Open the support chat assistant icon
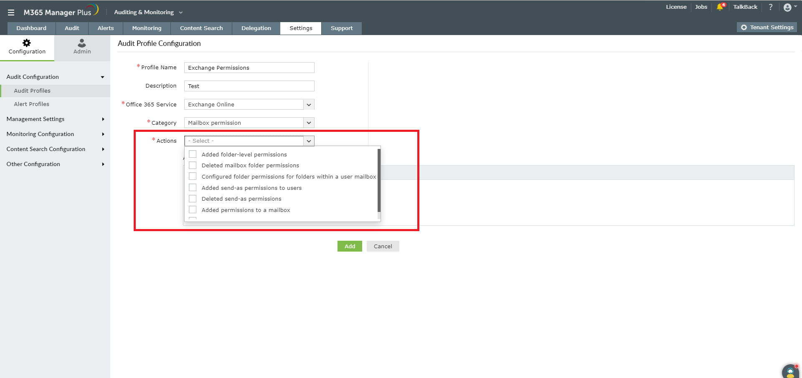 pyautogui.click(x=791, y=371)
